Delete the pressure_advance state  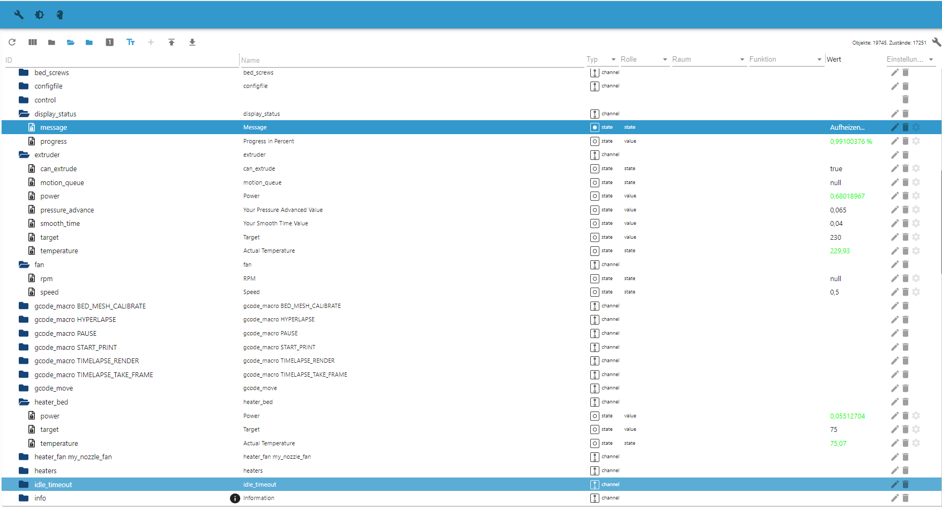point(906,210)
